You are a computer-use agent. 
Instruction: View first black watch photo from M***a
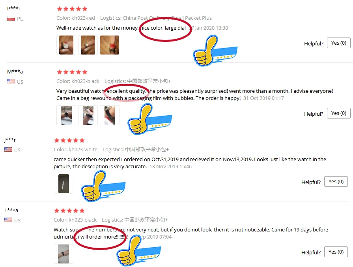click(66, 115)
